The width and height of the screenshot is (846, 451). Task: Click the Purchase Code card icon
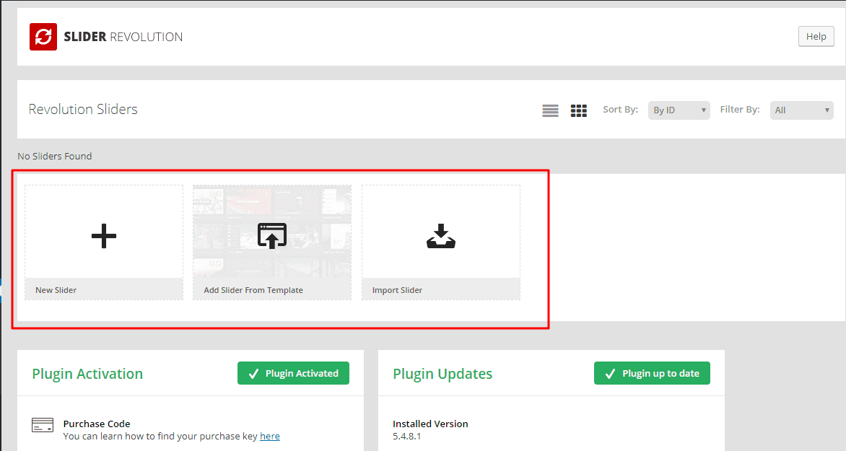43,425
